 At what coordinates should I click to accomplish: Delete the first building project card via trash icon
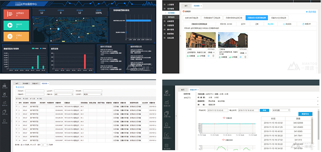[213, 56]
